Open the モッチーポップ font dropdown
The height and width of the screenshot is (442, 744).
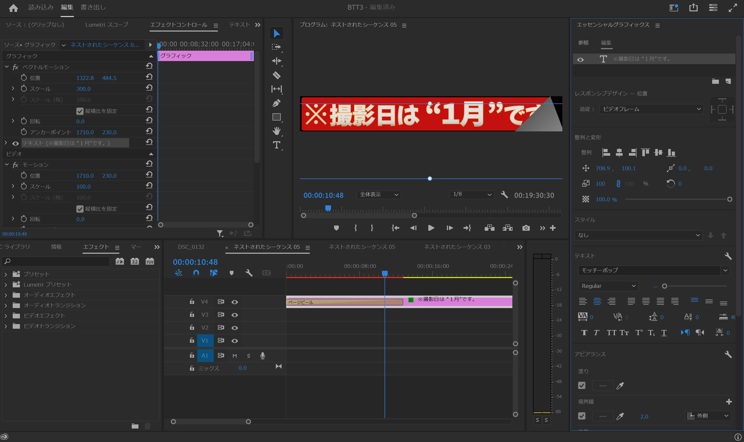(725, 271)
